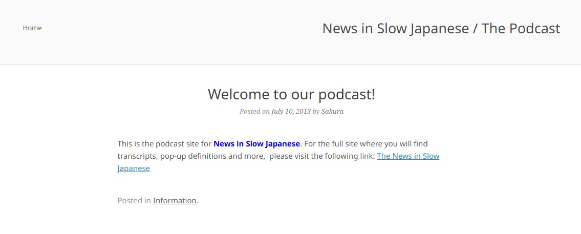Click the word 'Podcast' in the site title
Image resolution: width=581 pixels, height=234 pixels.
pyautogui.click(x=534, y=29)
